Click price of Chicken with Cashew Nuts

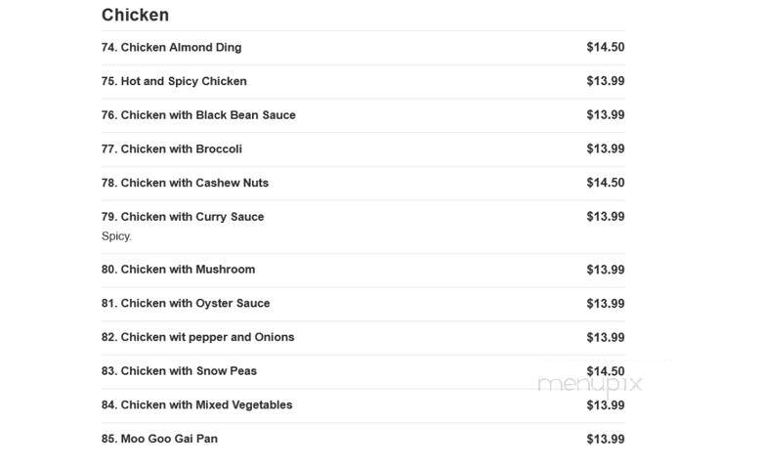(x=606, y=183)
